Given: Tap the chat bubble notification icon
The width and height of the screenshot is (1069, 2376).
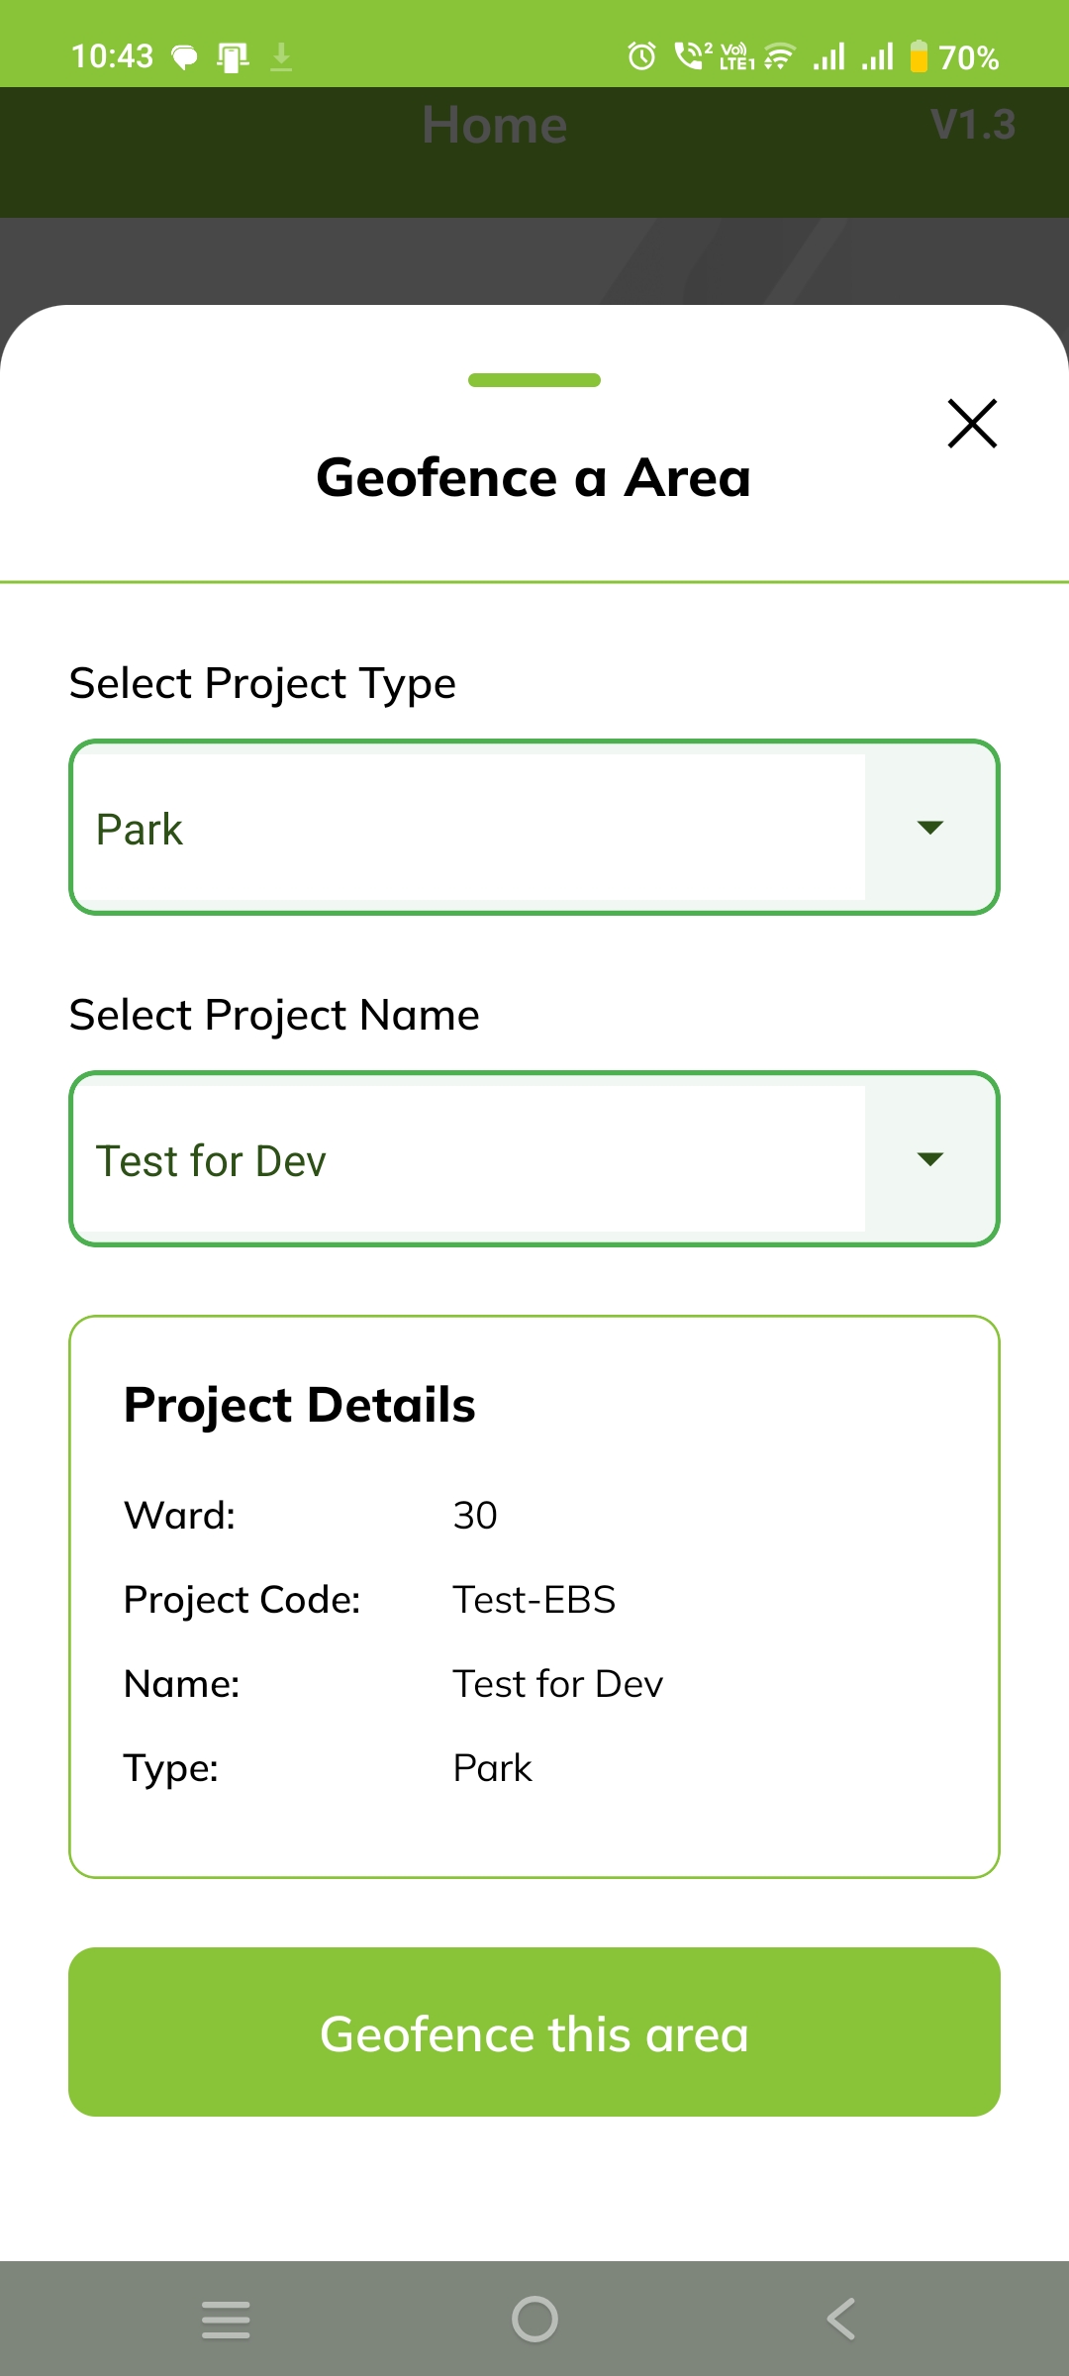Looking at the screenshot, I should click(185, 57).
